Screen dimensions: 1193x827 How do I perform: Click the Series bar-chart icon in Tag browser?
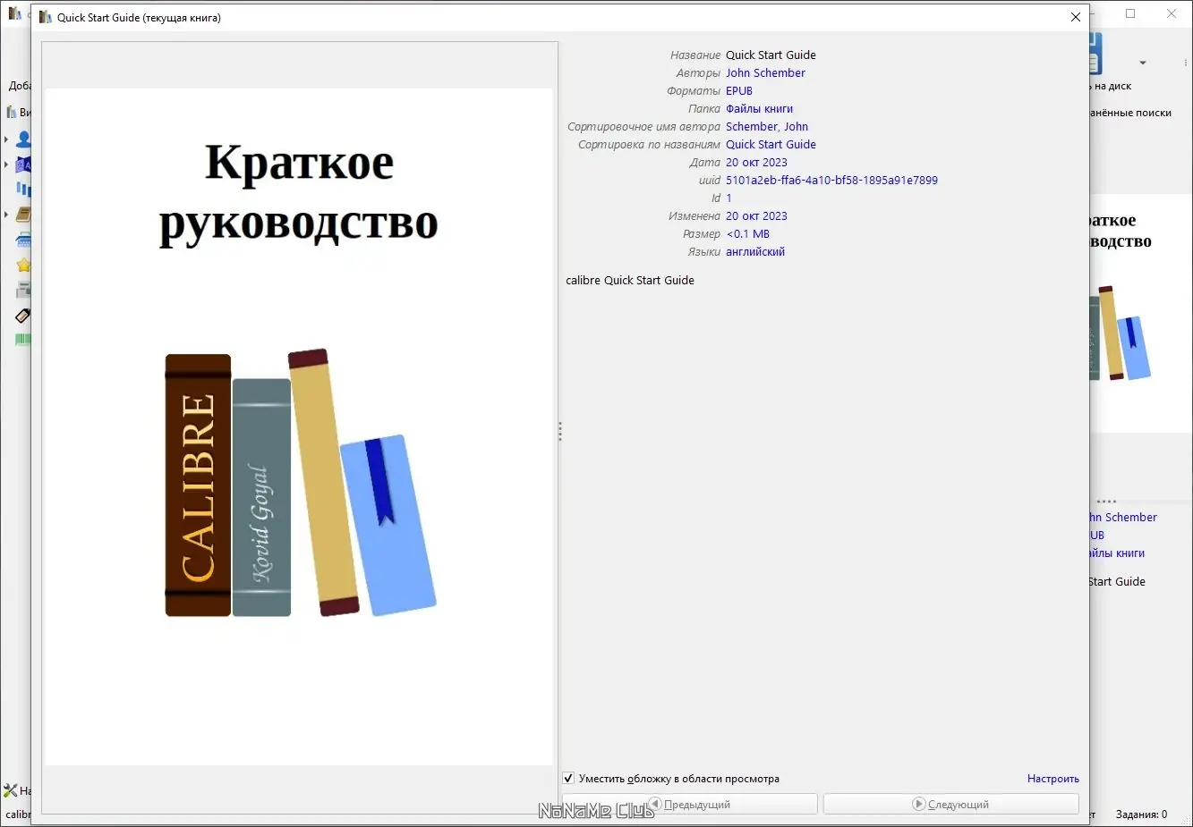point(23,189)
